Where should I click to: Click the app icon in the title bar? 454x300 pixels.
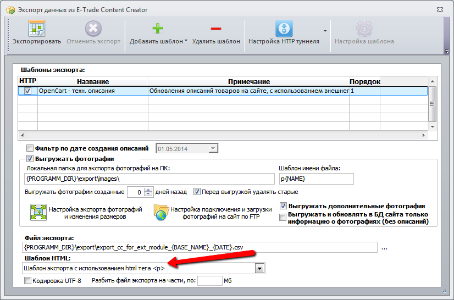tap(10, 9)
